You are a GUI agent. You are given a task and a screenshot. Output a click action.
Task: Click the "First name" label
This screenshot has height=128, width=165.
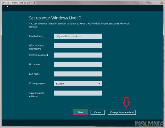34,65
